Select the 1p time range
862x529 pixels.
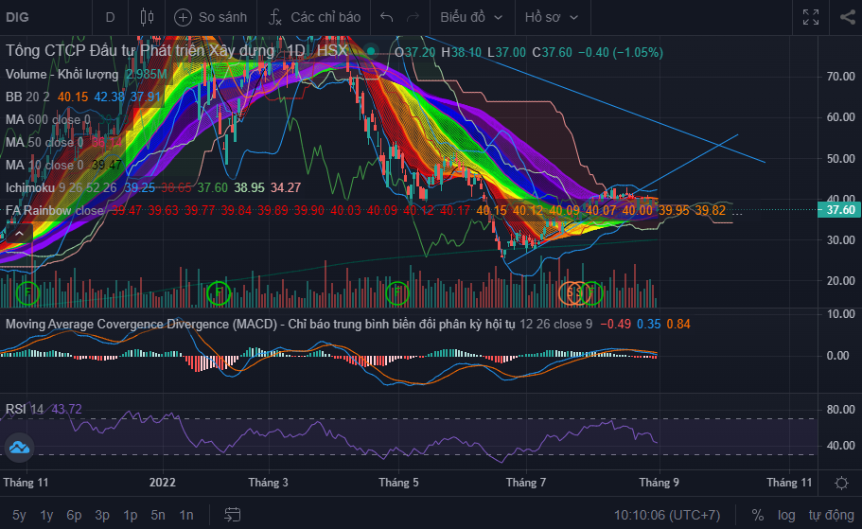[x=131, y=515]
